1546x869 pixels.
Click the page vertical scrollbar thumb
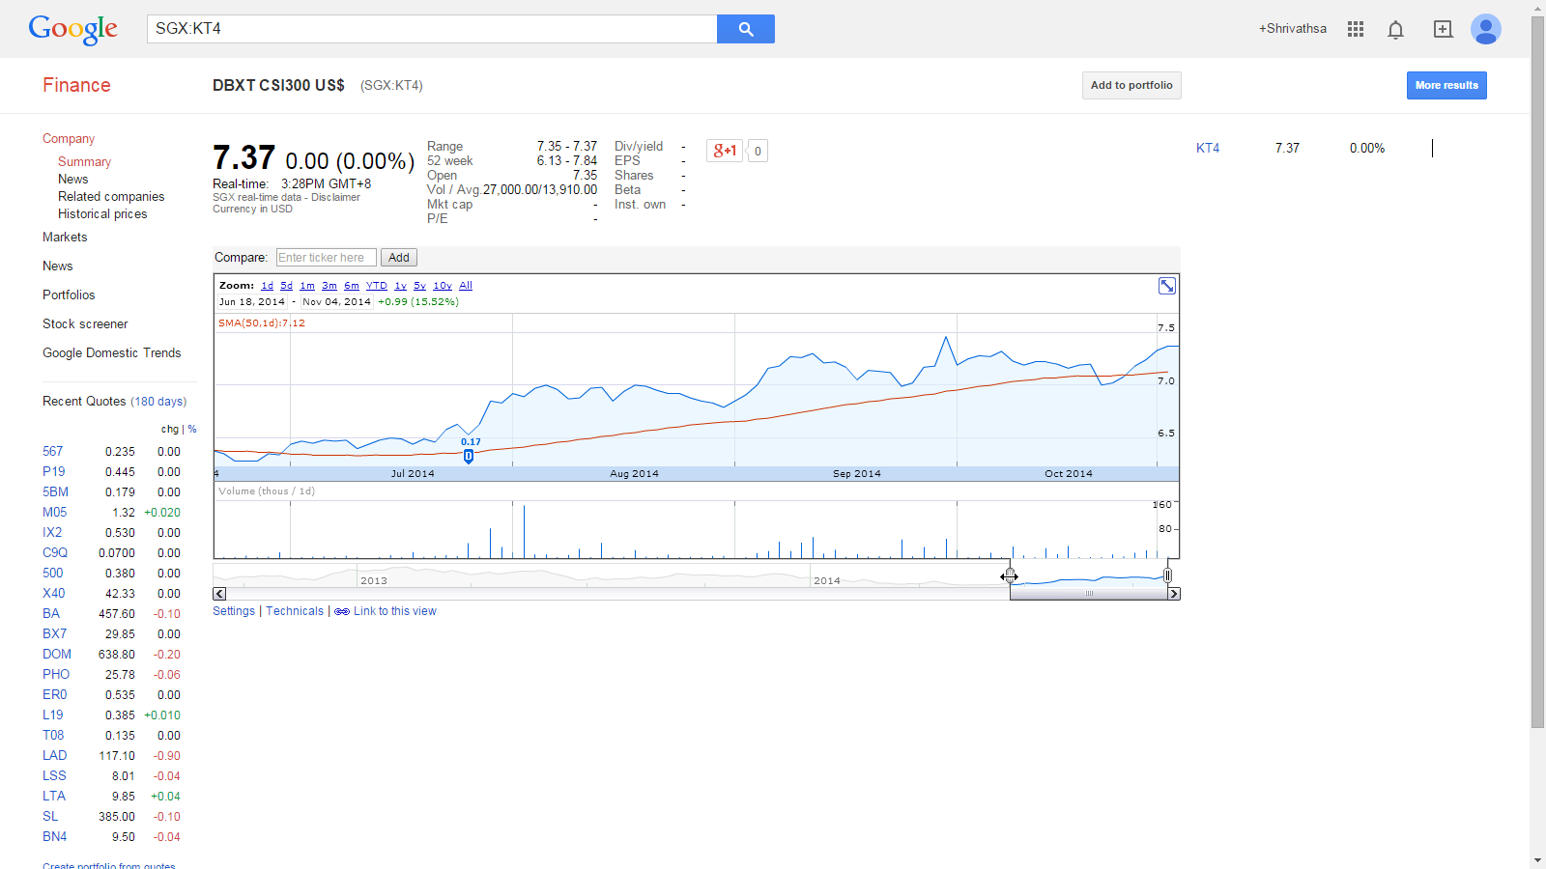pos(1537,373)
